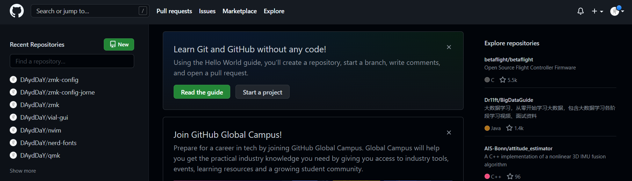632x181 pixels.
Task: Expand the plus create-new dropdown
Action: click(x=597, y=11)
